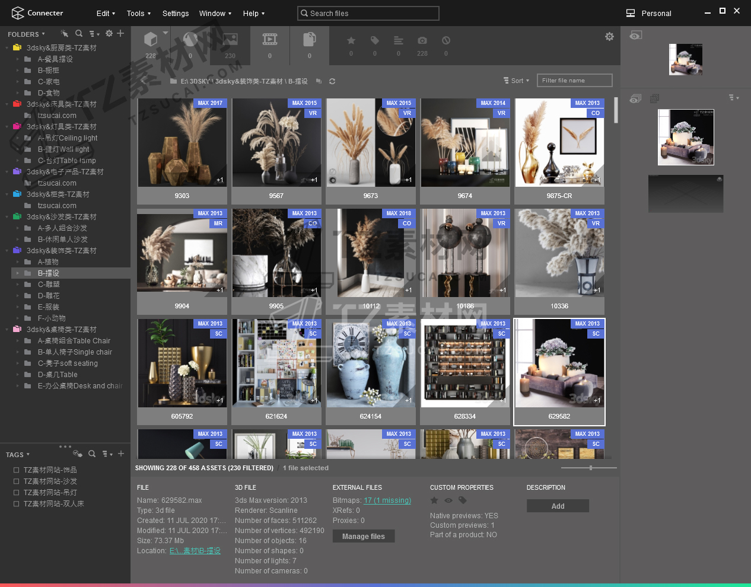The width and height of the screenshot is (751, 587).
Task: Adjust the thumbnail size slider
Action: pos(590,468)
